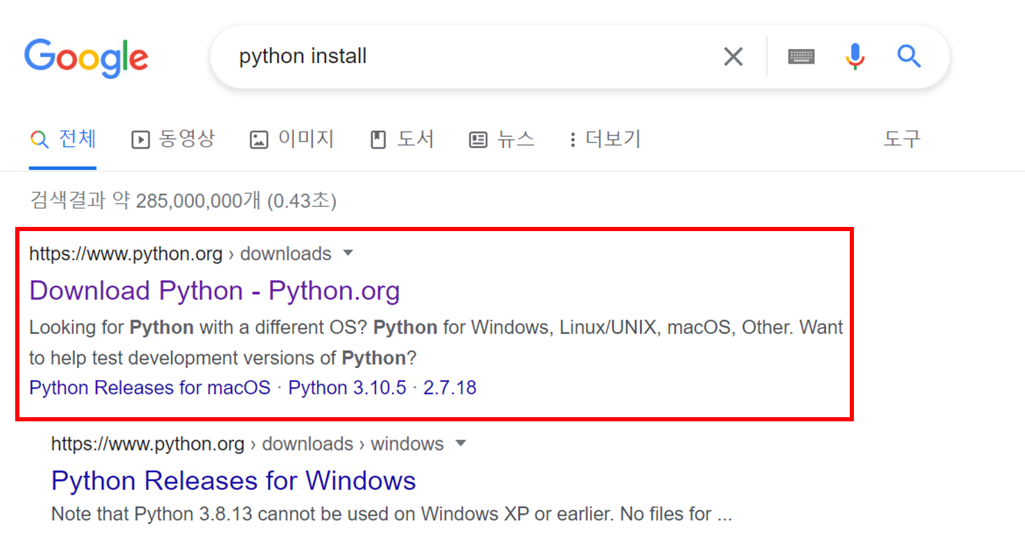Viewport: 1025px width, 559px height.
Task: Open the Python 3.10.5 sitelink
Action: click(347, 387)
